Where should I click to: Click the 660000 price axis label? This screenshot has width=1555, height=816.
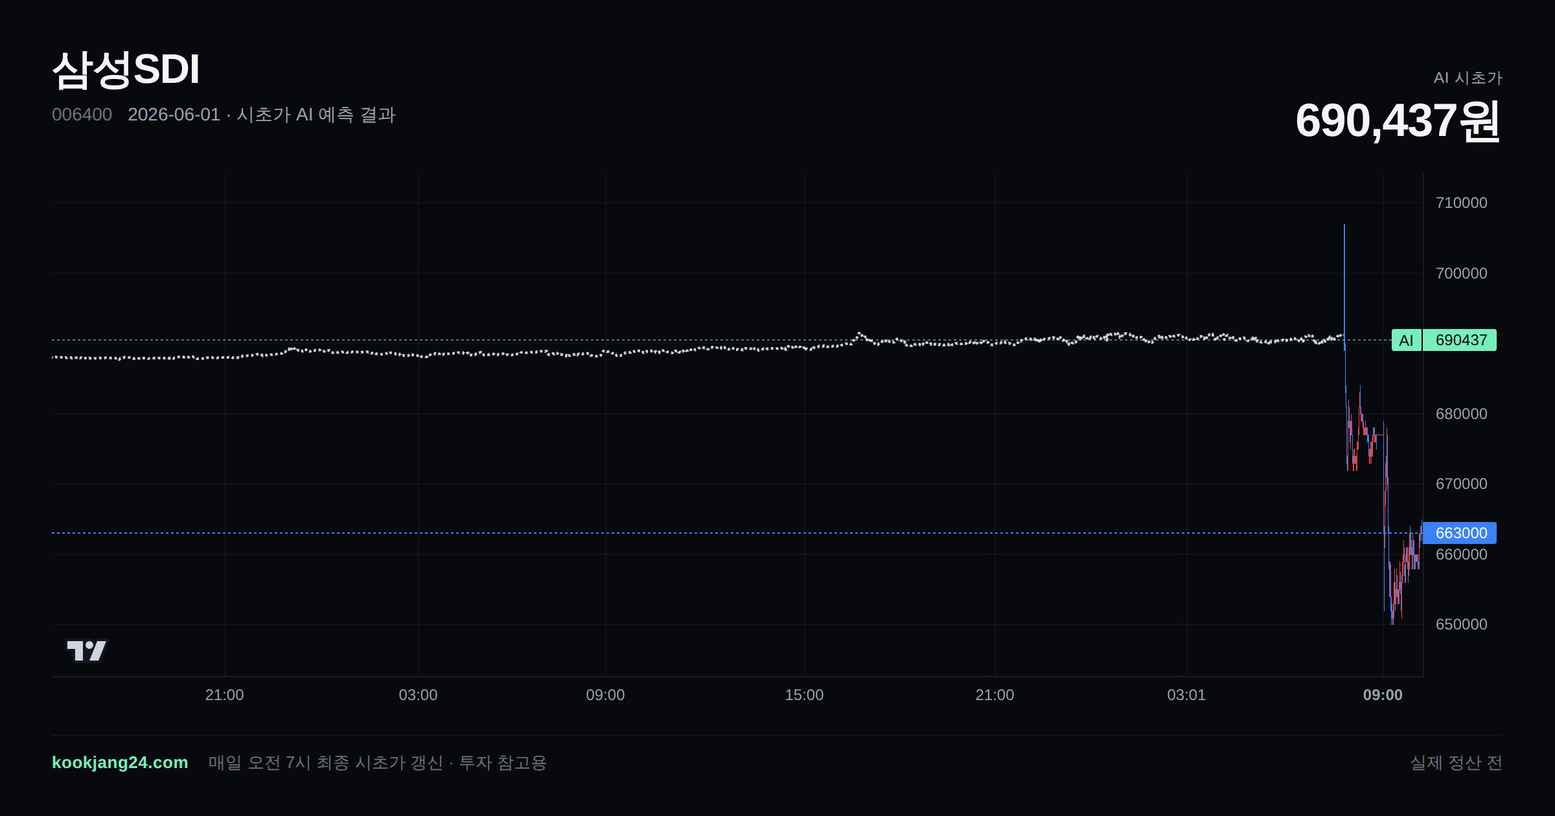tap(1461, 554)
